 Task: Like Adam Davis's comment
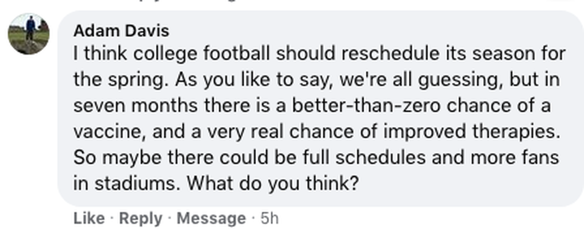pyautogui.click(x=89, y=218)
